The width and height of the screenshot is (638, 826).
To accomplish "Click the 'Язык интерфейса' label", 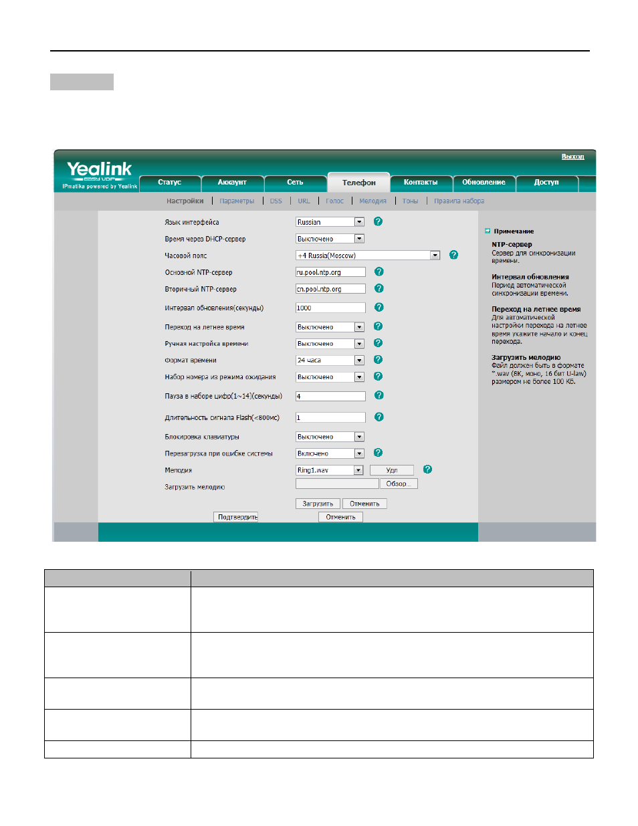I will point(192,222).
